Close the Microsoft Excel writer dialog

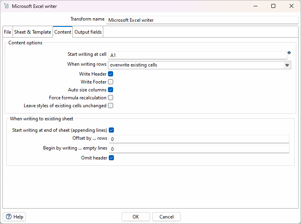pos(292,6)
